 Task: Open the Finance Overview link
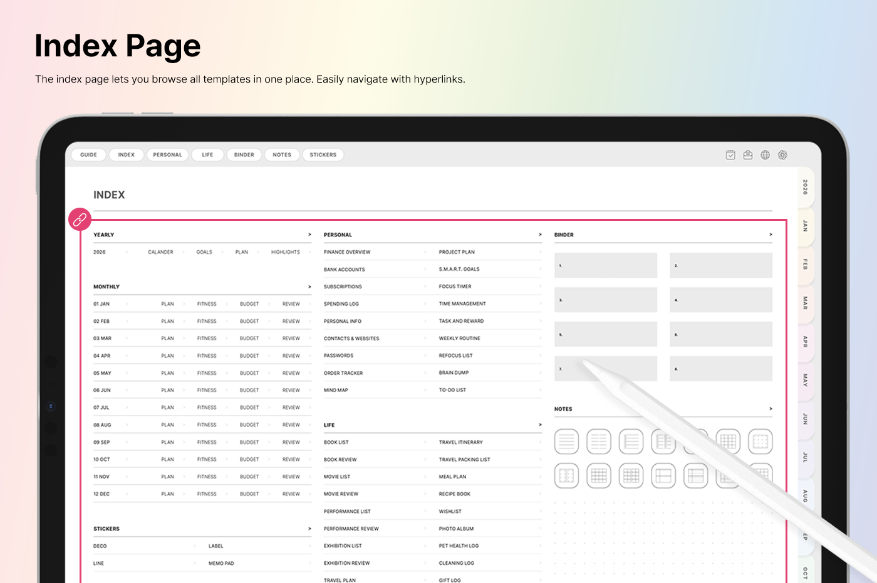tap(347, 252)
